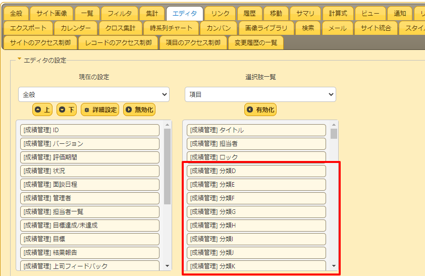Open the 全般 dropdown under 現在の設定
The width and height of the screenshot is (425, 276).
tap(94, 94)
